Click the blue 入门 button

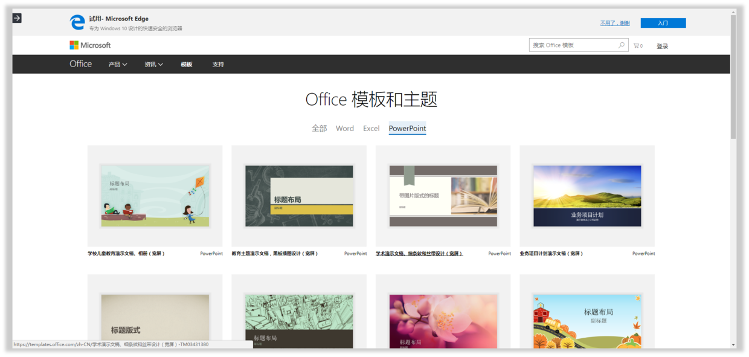[x=663, y=23]
